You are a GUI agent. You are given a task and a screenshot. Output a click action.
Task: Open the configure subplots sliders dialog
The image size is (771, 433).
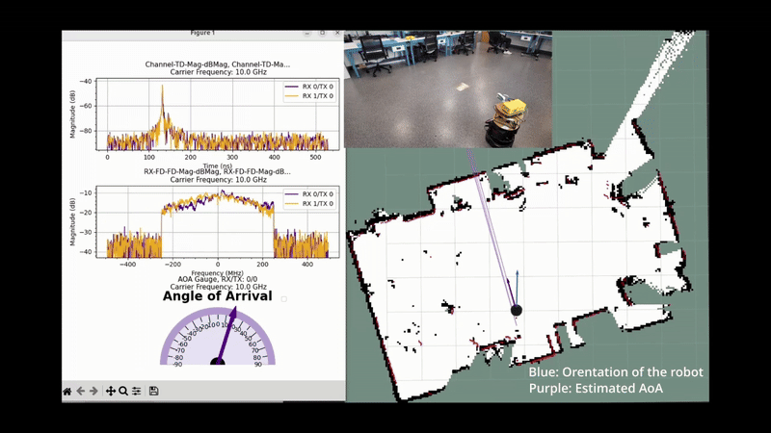point(137,392)
